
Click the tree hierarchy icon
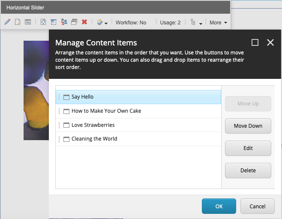[x=193, y=22]
